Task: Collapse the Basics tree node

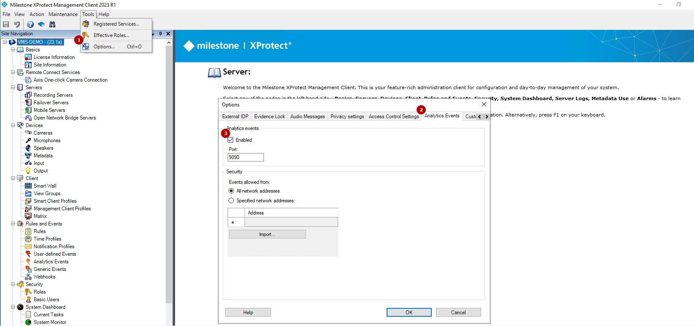Action: 13,50
